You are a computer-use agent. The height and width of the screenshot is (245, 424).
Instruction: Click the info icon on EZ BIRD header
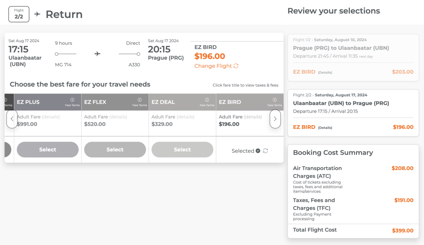(274, 100)
